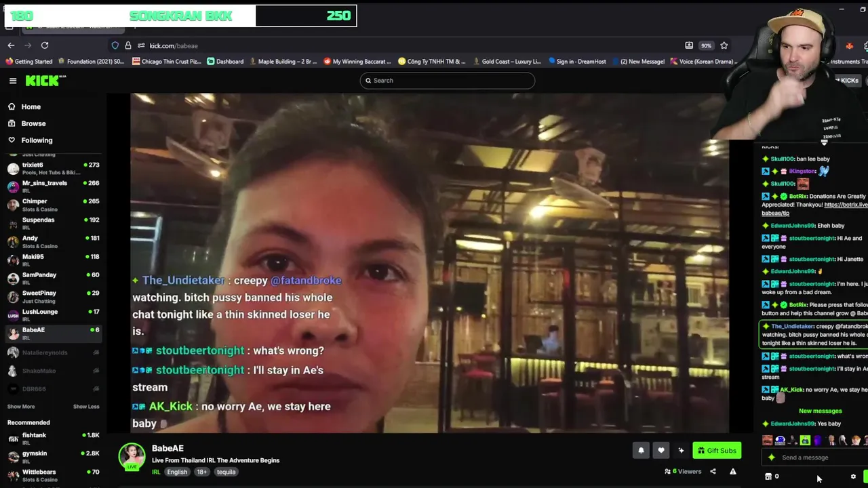Open Mr_sins_travels channel

pyautogui.click(x=53, y=186)
